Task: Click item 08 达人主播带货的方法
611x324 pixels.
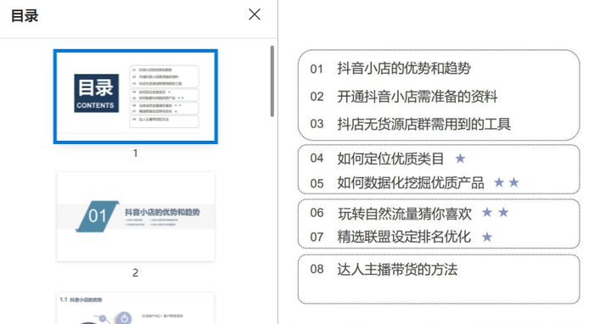Action: [x=384, y=269]
